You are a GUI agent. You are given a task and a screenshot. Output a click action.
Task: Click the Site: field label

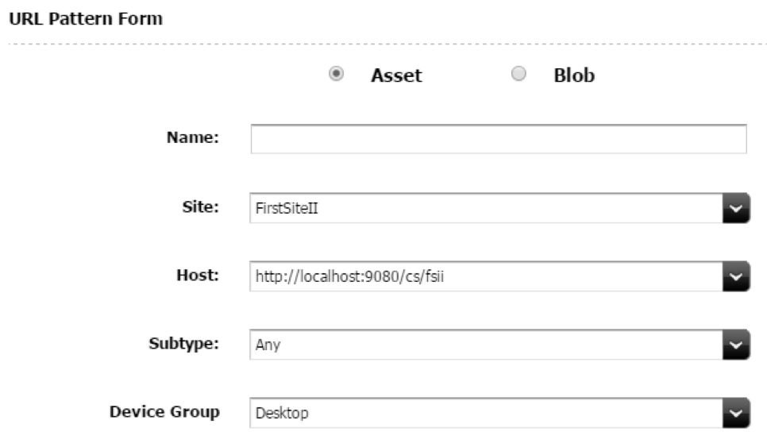point(201,207)
